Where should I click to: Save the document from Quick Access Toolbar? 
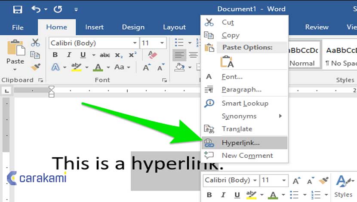click(18, 9)
